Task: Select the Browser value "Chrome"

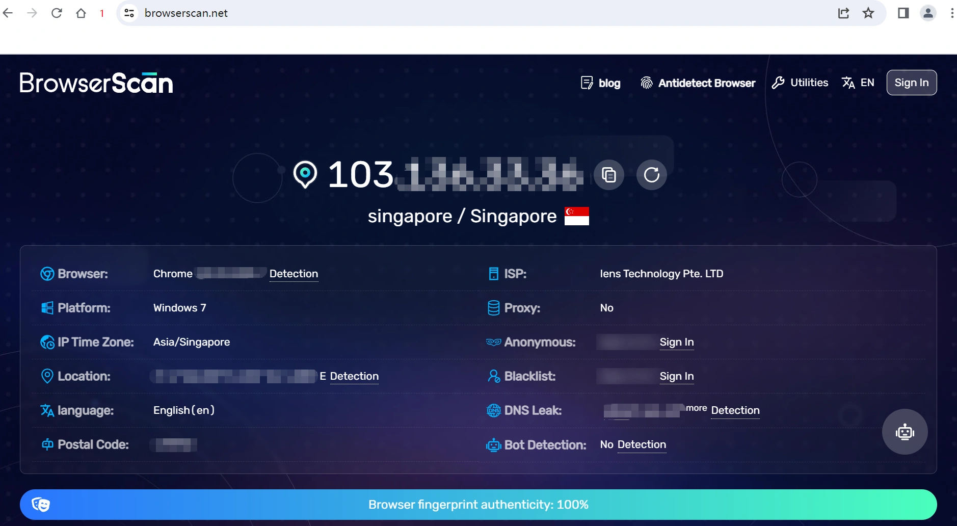Action: pyautogui.click(x=173, y=274)
